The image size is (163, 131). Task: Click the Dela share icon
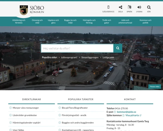pyautogui.click(x=121, y=7)
